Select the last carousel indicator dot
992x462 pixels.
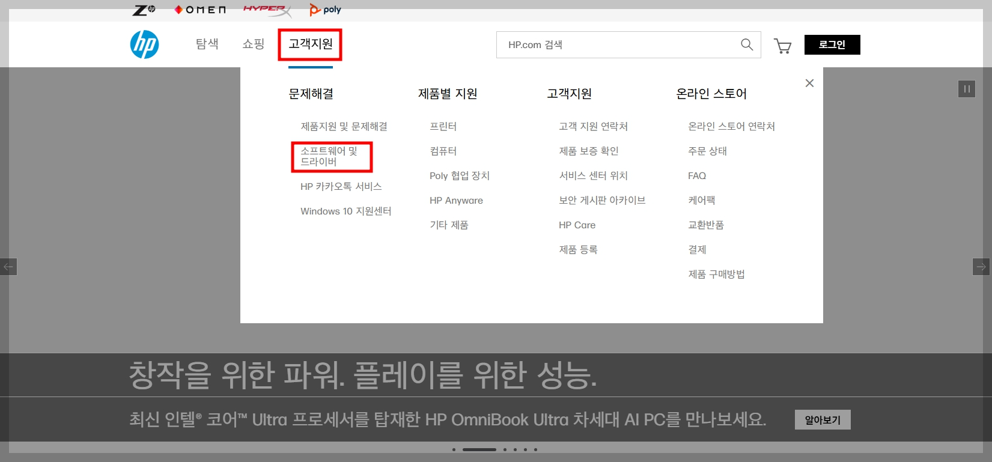click(535, 449)
